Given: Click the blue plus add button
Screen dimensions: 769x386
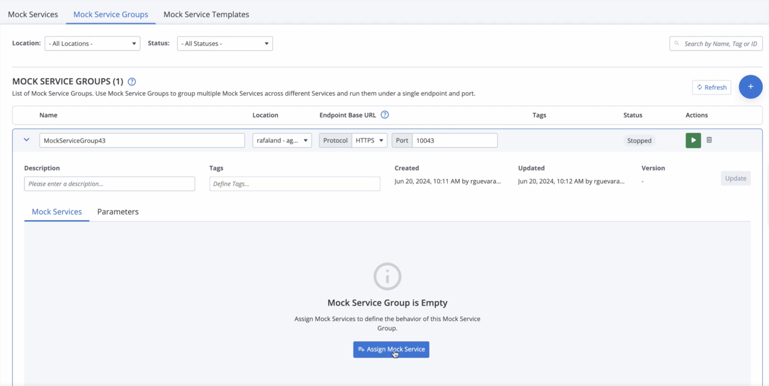Looking at the screenshot, I should click(750, 87).
